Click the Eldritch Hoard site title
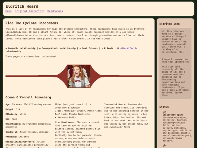This screenshot has width=197, height=148. (x=22, y=6)
